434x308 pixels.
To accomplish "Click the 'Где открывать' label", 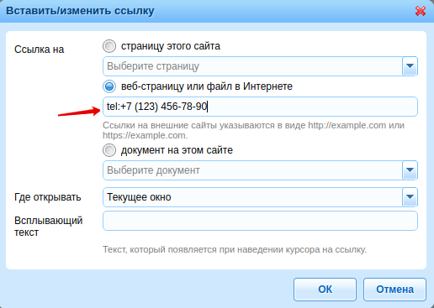I will pos(48,197).
